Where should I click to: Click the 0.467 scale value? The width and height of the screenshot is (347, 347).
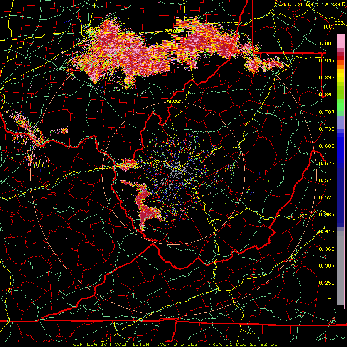point(327,215)
